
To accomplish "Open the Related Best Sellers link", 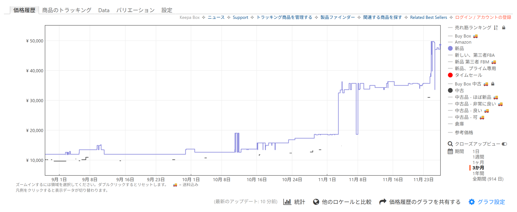I will coord(429,17).
